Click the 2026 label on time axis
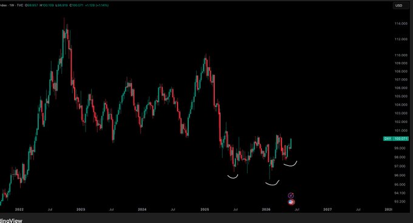Viewport: 413px width, 223px height. coord(266,210)
